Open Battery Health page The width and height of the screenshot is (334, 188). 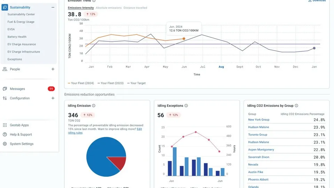[17, 37]
